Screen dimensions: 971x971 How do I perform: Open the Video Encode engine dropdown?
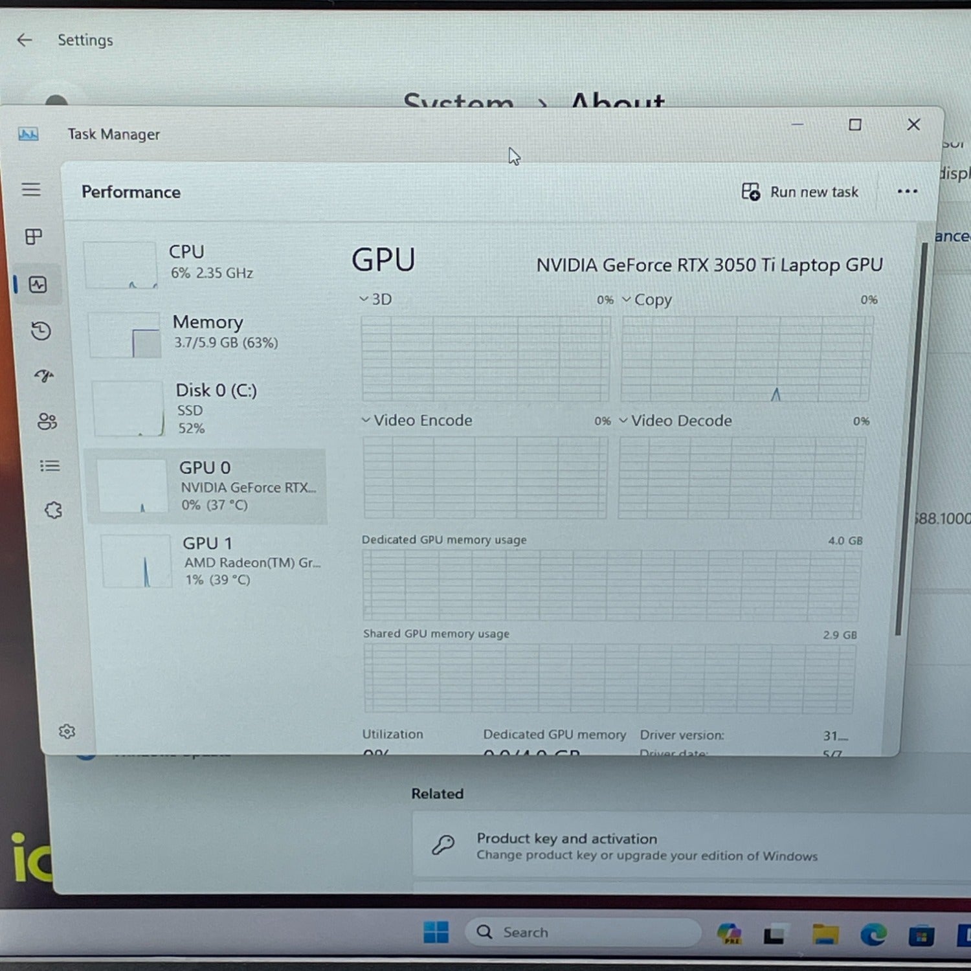417,420
